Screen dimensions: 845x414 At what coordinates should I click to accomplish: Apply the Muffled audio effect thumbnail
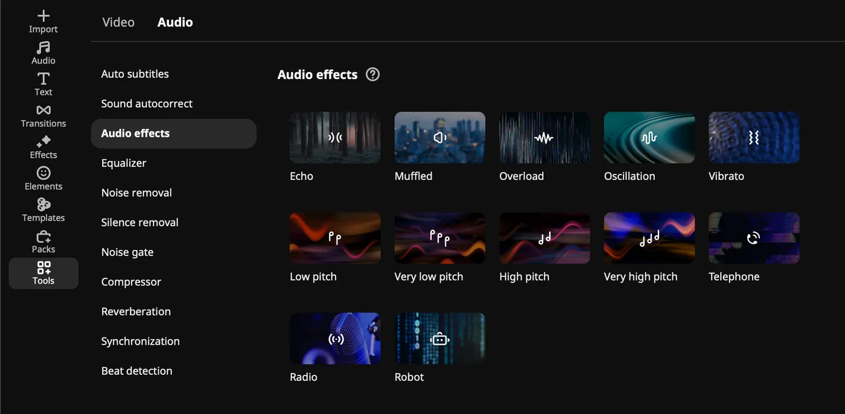(x=440, y=138)
